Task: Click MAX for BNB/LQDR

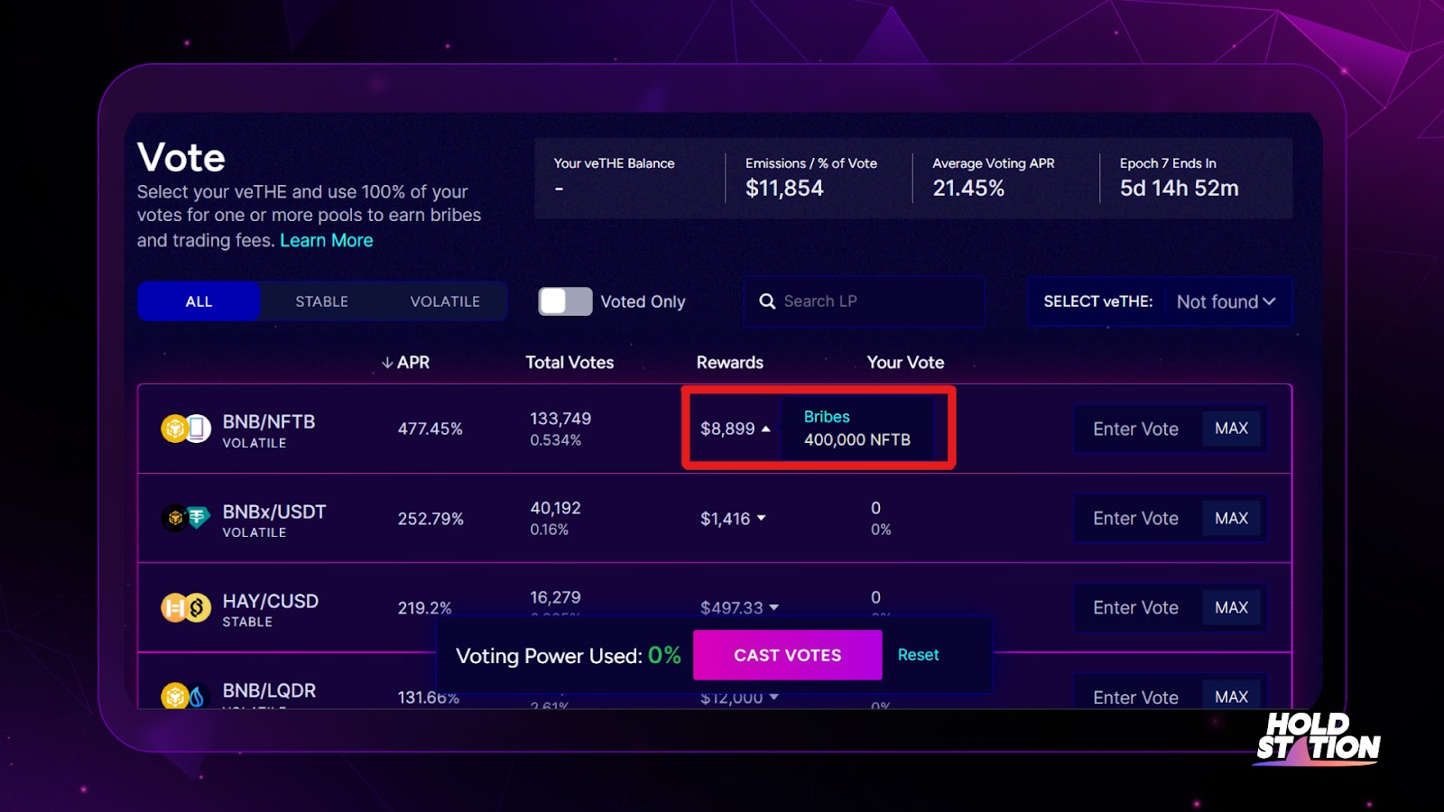Action: pyautogui.click(x=1231, y=697)
